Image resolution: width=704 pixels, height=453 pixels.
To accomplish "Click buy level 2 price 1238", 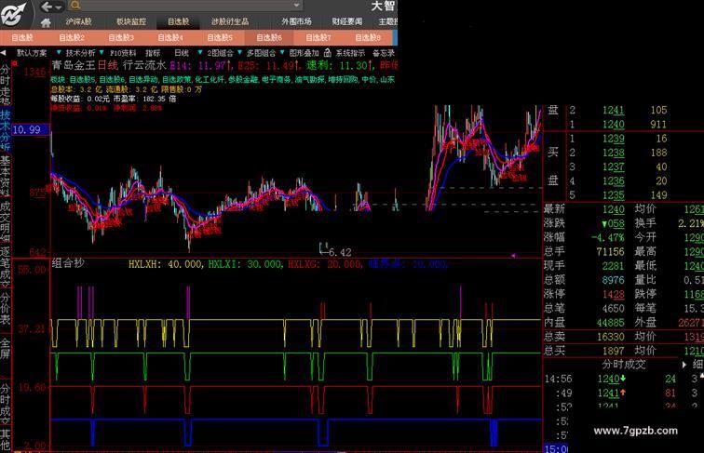I will [x=614, y=153].
